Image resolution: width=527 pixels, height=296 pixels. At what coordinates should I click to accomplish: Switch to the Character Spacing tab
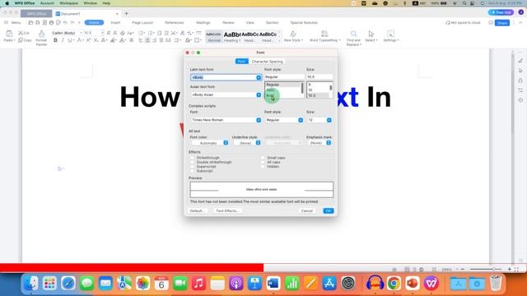pos(267,62)
